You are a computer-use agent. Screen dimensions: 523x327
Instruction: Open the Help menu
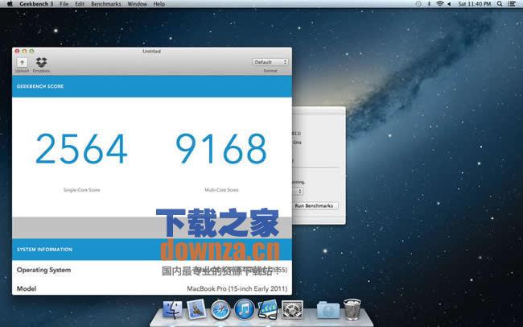pos(159,4)
